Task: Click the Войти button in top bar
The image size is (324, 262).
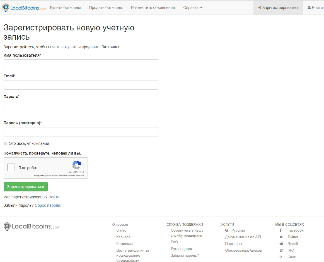Action: 315,8
